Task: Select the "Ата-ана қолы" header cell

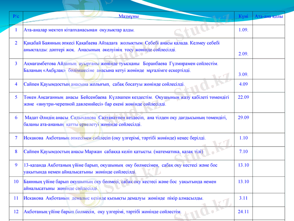Action: point(269,17)
